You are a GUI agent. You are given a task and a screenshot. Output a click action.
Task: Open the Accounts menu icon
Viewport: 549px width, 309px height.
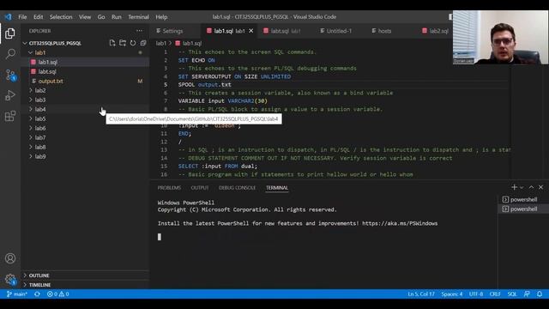(10, 258)
